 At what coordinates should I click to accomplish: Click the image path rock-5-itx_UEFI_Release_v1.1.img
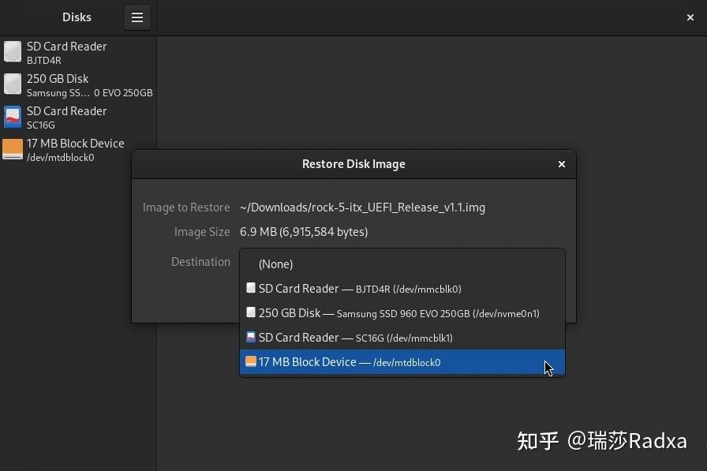tap(362, 207)
